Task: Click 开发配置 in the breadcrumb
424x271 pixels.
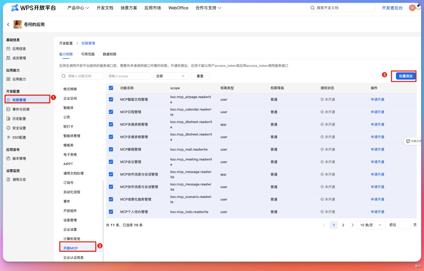Action: pyautogui.click(x=66, y=43)
